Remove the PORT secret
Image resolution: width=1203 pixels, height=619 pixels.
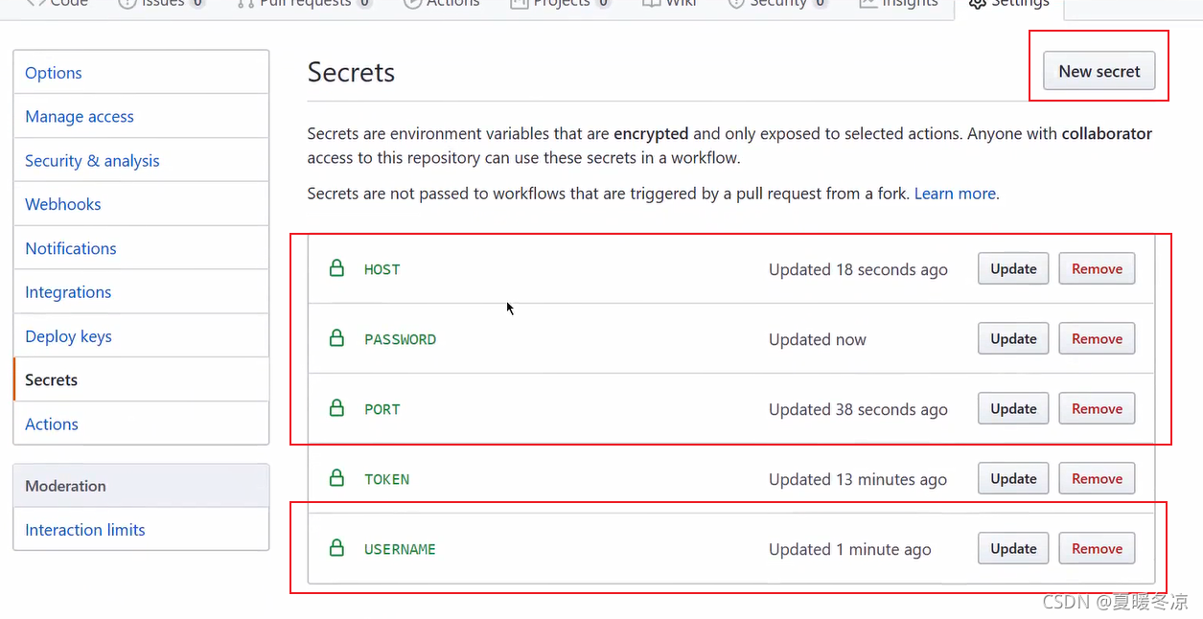pos(1097,408)
